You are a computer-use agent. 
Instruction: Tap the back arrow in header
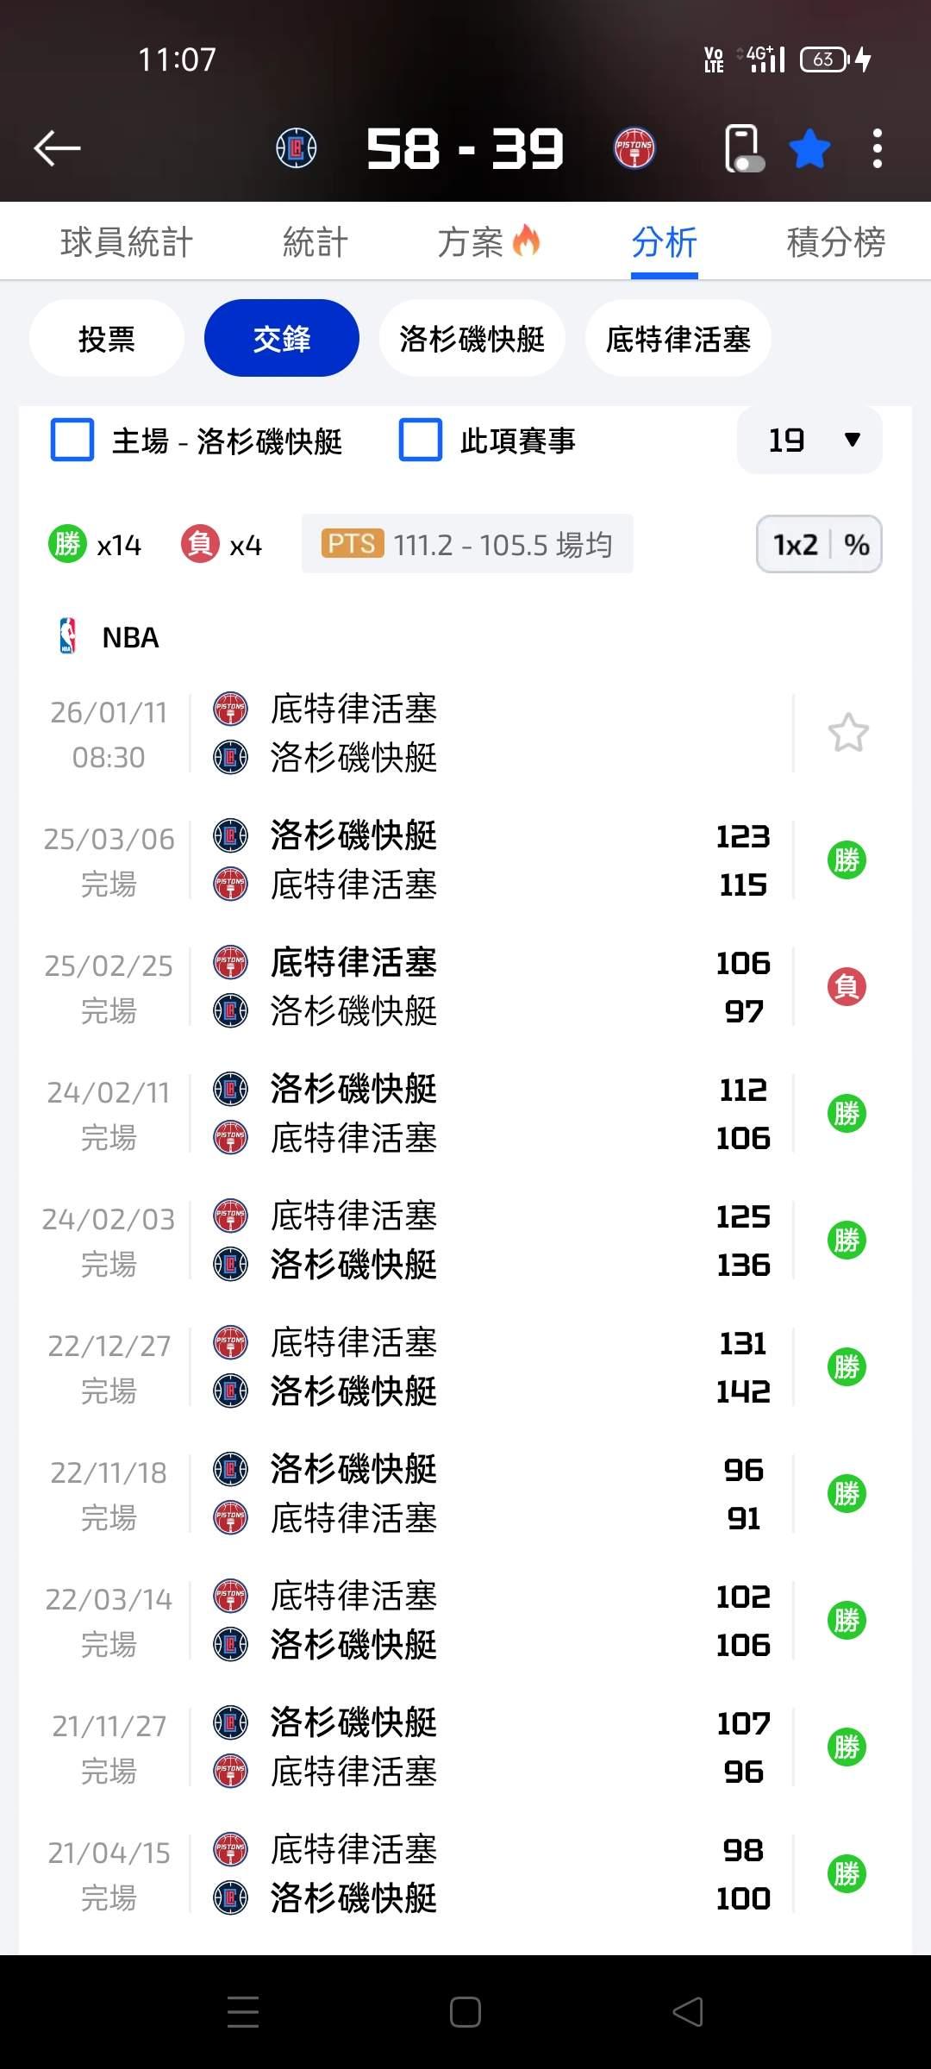tap(57, 148)
